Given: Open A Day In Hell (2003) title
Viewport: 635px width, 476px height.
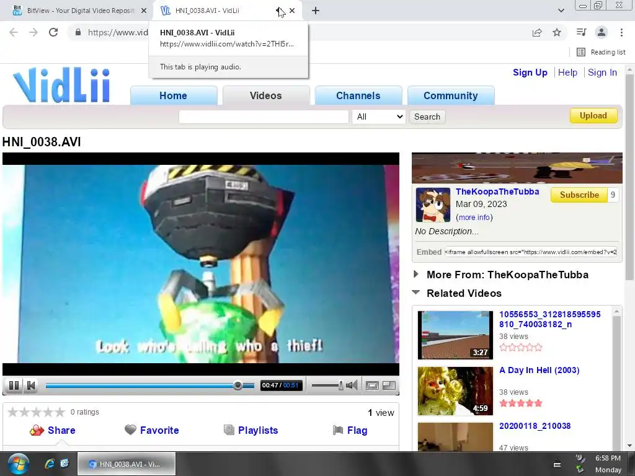Looking at the screenshot, I should pos(539,371).
